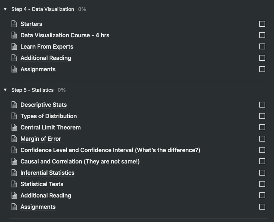
Task: Click the page icon beside Starters
Action: point(14,24)
